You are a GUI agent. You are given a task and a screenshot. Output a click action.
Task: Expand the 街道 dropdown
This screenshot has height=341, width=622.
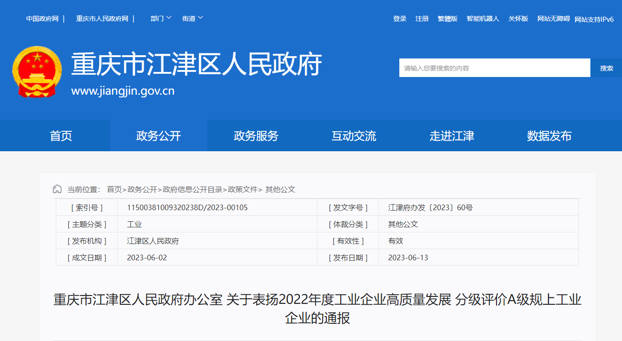pos(192,19)
